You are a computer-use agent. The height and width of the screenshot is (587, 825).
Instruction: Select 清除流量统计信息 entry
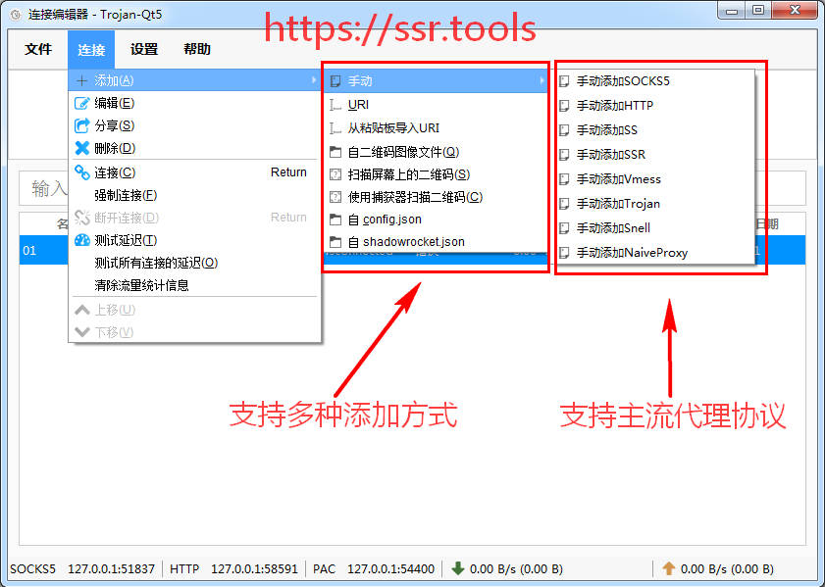tap(141, 285)
